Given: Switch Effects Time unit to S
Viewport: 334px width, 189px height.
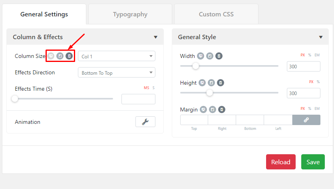Looking at the screenshot, I should coord(153,88).
